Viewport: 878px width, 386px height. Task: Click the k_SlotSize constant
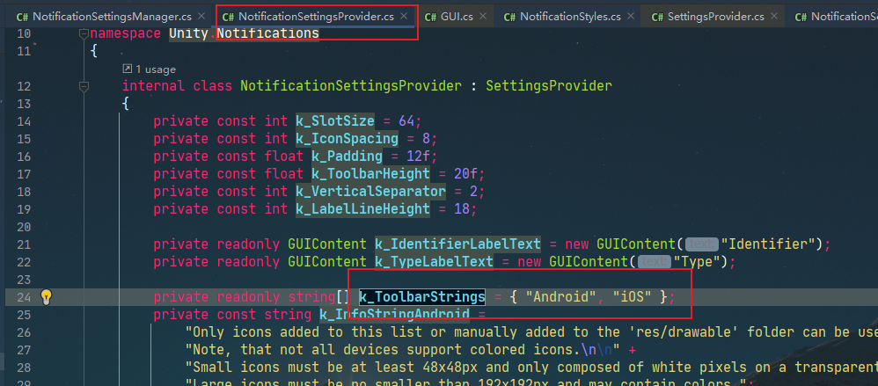click(335, 120)
